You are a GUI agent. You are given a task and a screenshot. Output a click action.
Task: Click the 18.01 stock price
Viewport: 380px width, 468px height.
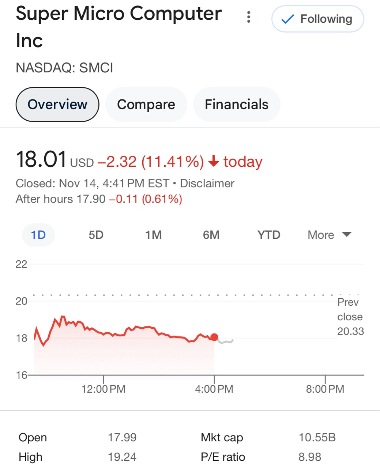pos(41,160)
